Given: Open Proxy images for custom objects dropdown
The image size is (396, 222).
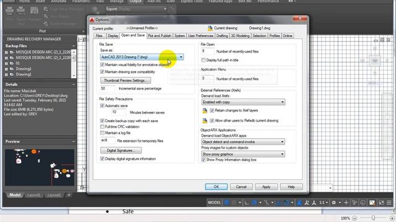Looking at the screenshot, I should 243,154.
